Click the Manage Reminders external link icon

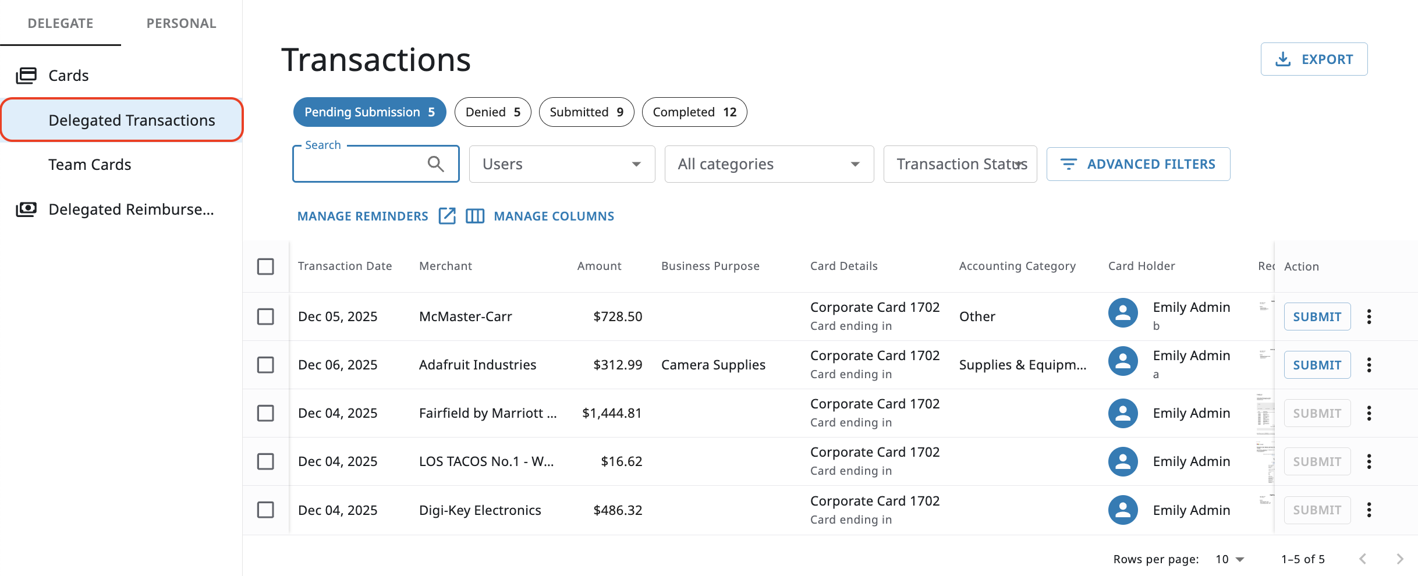[447, 216]
